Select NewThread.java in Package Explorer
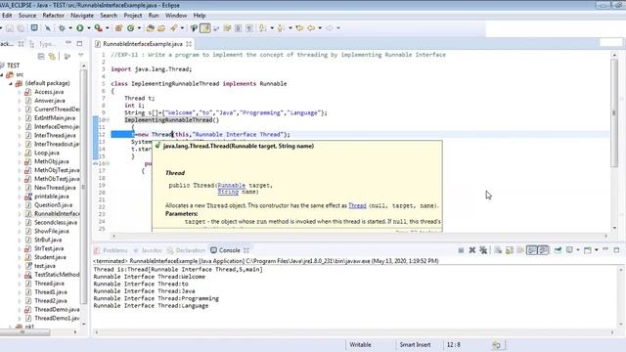The width and height of the screenshot is (626, 352). point(55,188)
